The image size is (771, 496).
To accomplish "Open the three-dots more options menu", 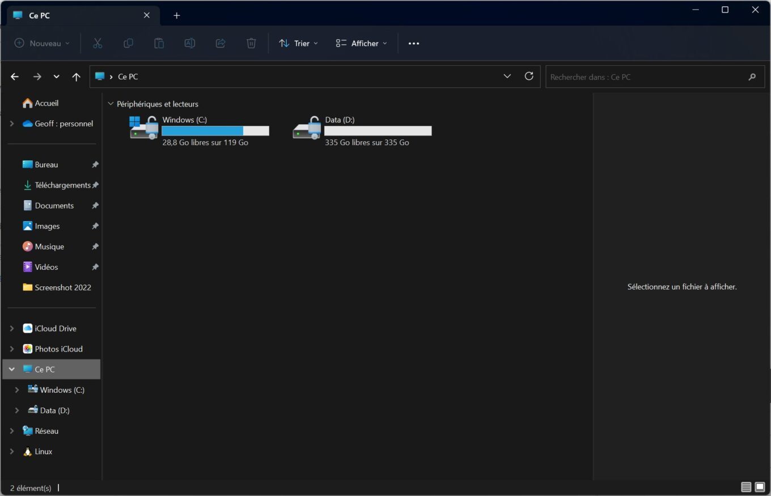I will click(414, 44).
